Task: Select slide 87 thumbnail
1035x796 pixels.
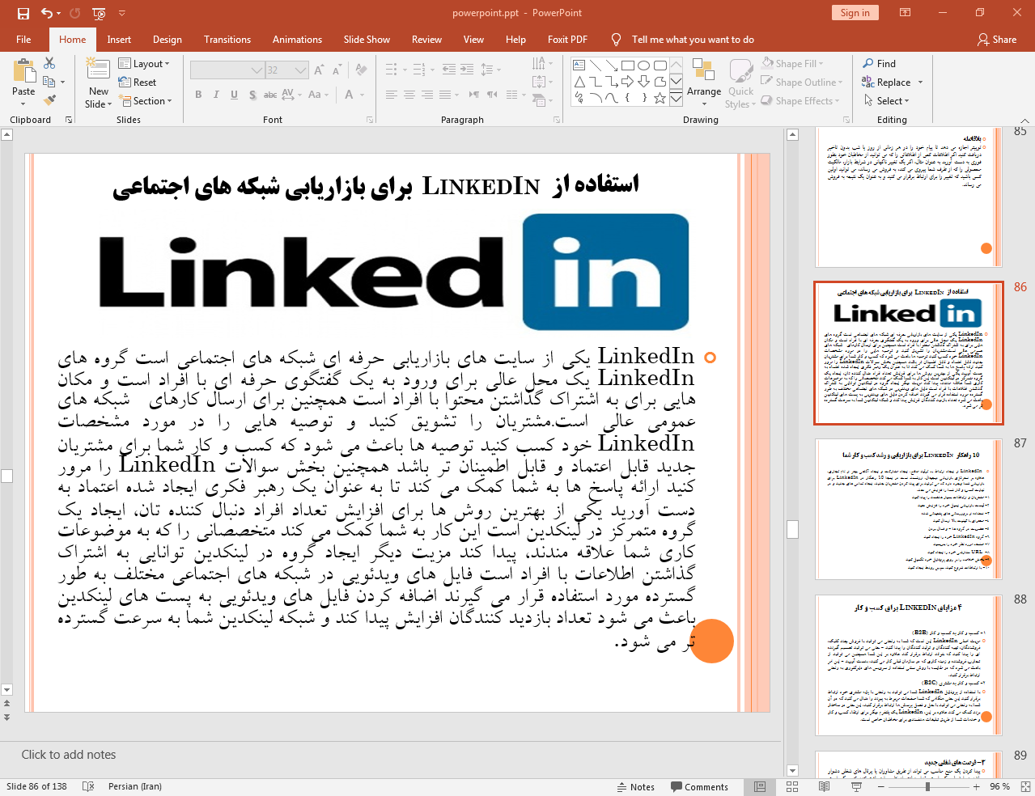Action: pos(908,510)
